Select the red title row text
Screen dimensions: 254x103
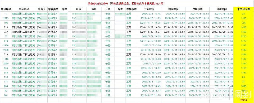[126, 3]
